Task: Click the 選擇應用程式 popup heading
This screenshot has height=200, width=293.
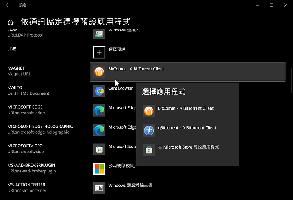Action: (163, 92)
